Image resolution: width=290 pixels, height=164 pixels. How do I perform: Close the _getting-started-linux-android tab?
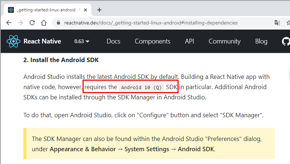point(85,10)
